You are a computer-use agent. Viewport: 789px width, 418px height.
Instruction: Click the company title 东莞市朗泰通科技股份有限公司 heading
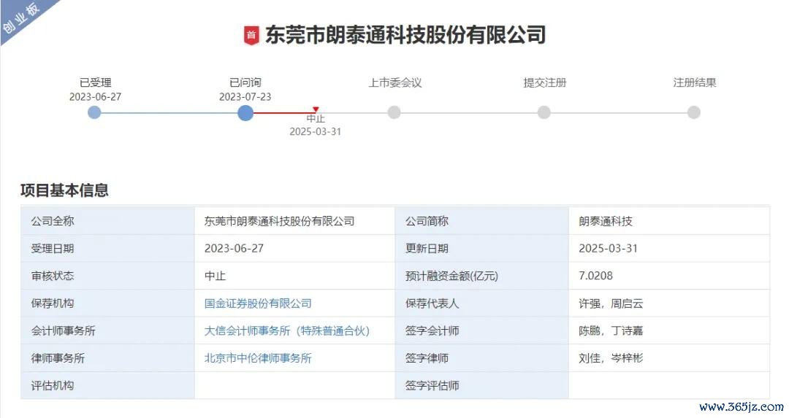point(405,35)
